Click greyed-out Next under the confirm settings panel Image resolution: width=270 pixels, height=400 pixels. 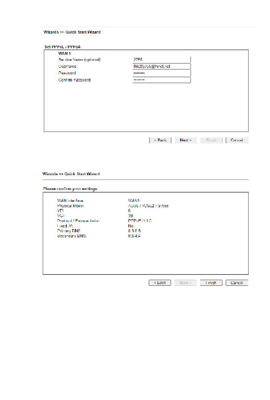click(186, 283)
